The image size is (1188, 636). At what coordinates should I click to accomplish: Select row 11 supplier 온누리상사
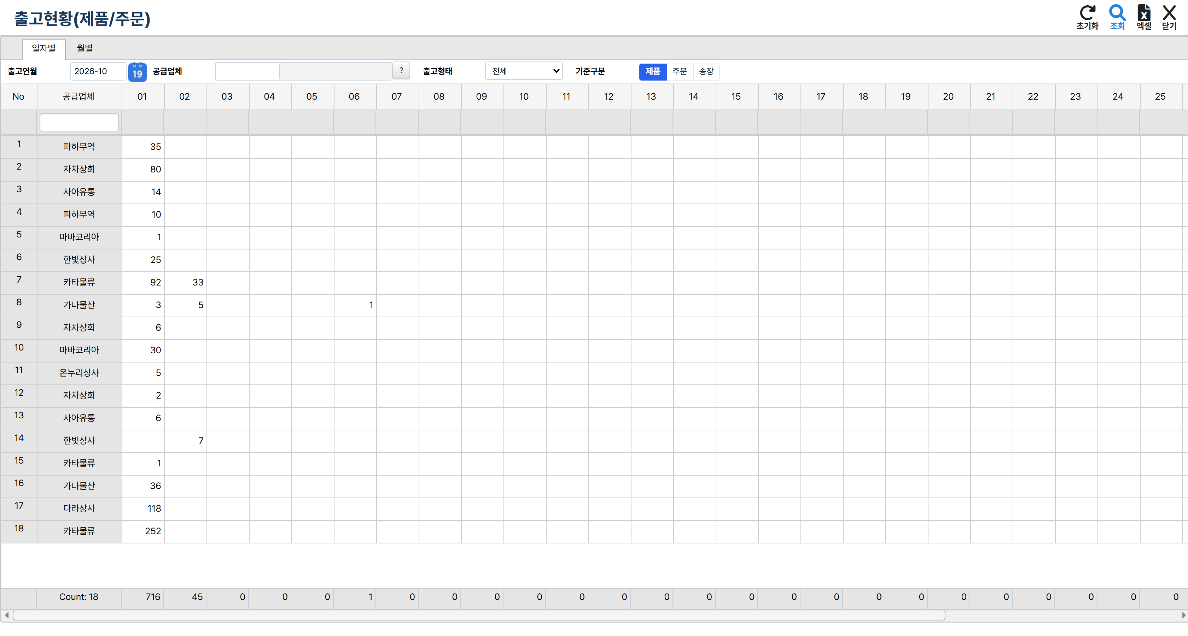pyautogui.click(x=79, y=373)
